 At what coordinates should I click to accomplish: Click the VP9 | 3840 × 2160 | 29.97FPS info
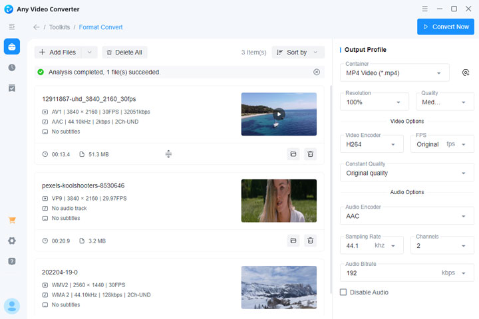click(x=89, y=199)
